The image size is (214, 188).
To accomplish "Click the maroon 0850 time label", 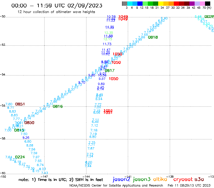I will (x=29, y=123).
